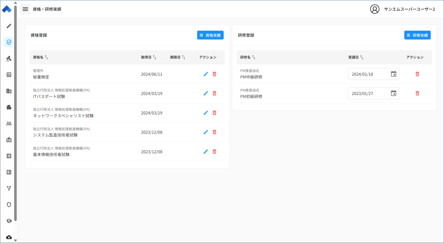Edit システム監査技術者試験 entry
This screenshot has width=444, height=243.
coord(206,132)
